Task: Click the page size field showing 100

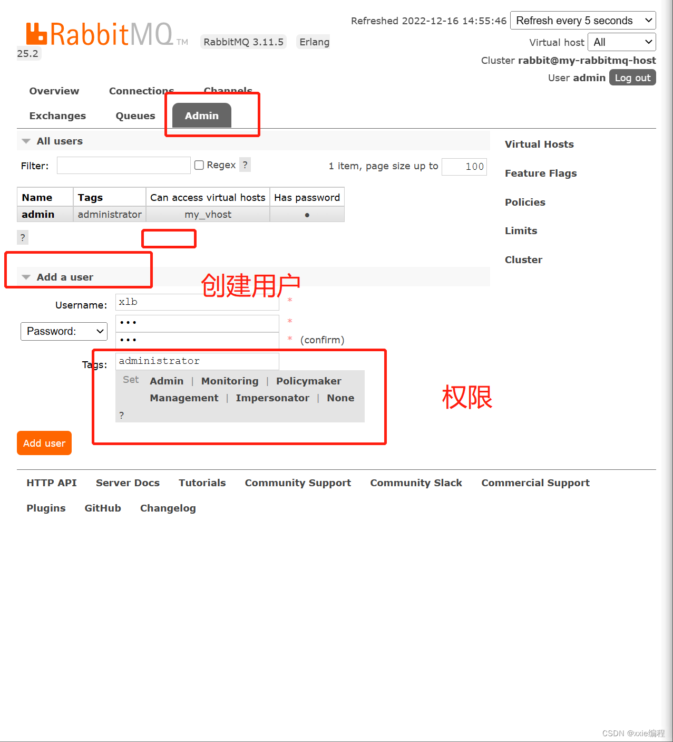Action: (464, 167)
